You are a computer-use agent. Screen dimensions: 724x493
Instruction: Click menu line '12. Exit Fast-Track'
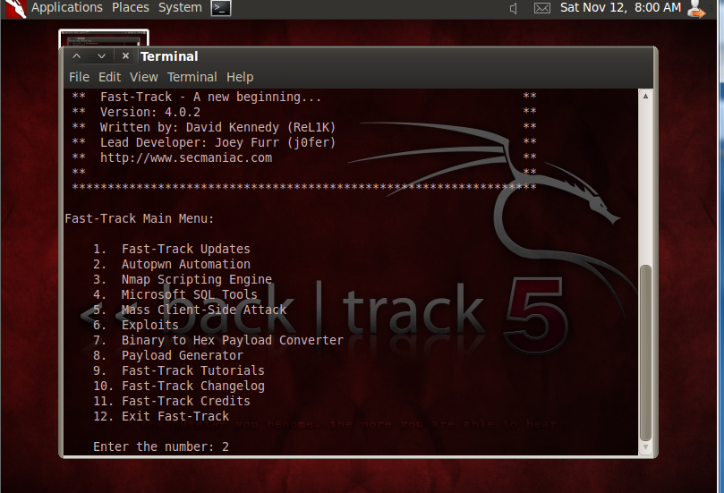161,417
